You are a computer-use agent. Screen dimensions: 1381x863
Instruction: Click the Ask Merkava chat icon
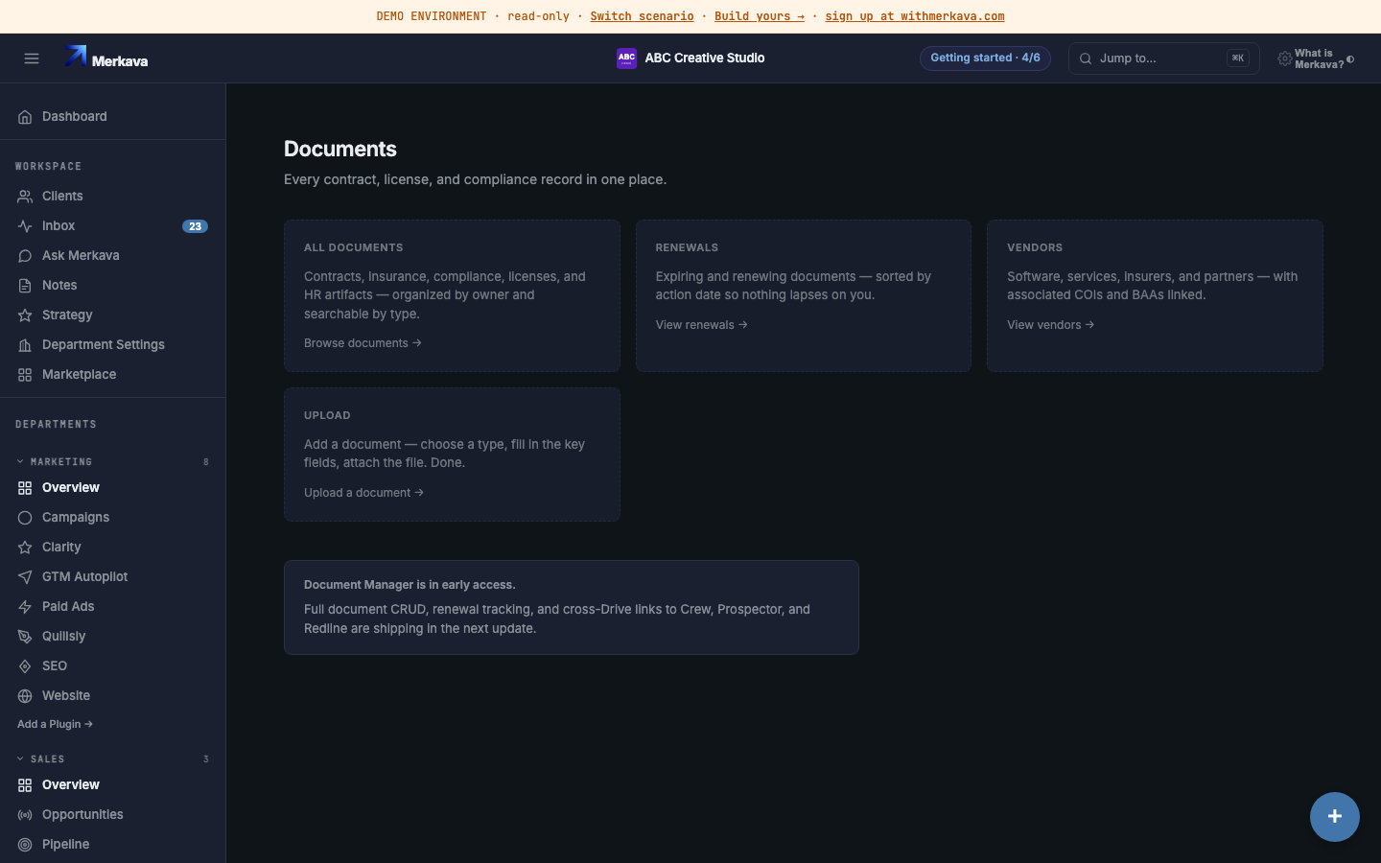[25, 256]
